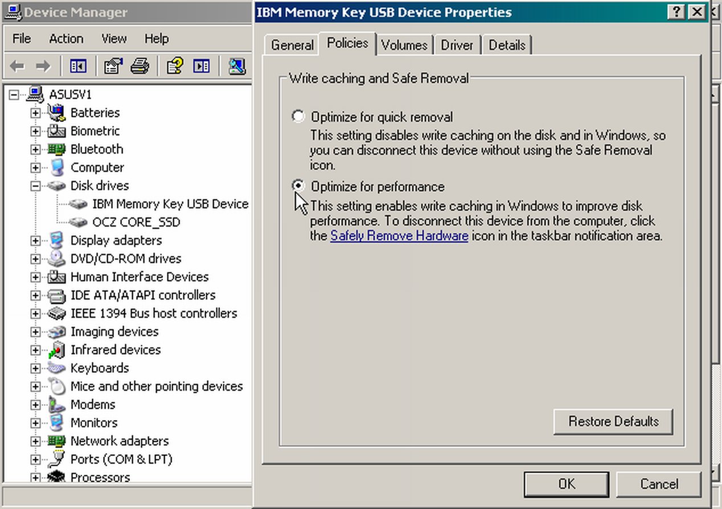
Task: Click the Safely Remove Hardware link
Action: coord(399,236)
